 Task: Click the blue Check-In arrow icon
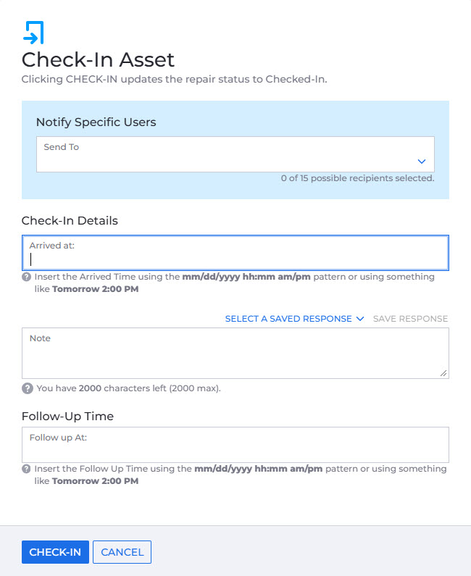pyautogui.click(x=33, y=33)
